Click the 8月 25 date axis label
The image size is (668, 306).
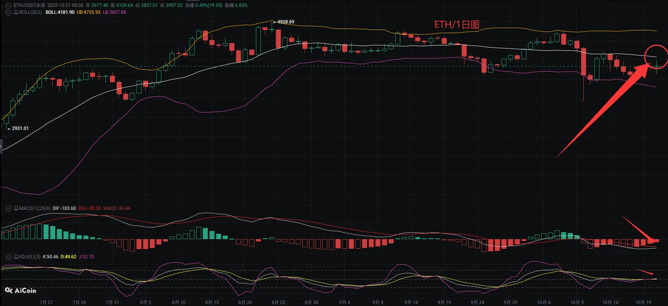click(x=278, y=303)
